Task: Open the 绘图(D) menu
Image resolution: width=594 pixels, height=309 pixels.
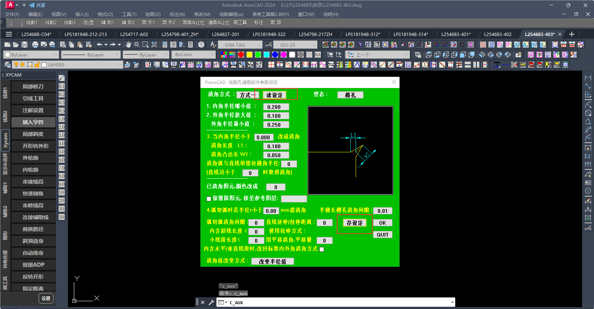Action: tap(153, 14)
